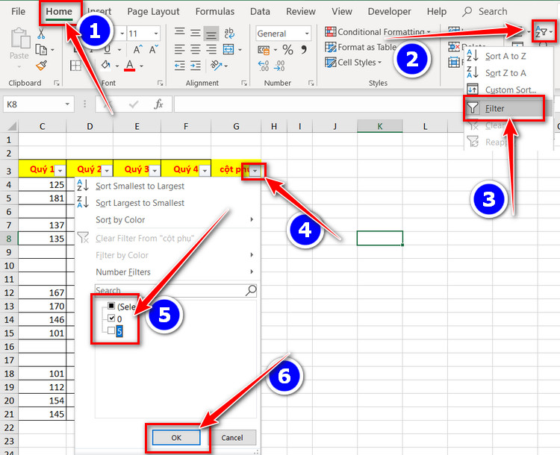The image size is (560, 455).
Task: Click the text Orientation icon
Action: 216,66
